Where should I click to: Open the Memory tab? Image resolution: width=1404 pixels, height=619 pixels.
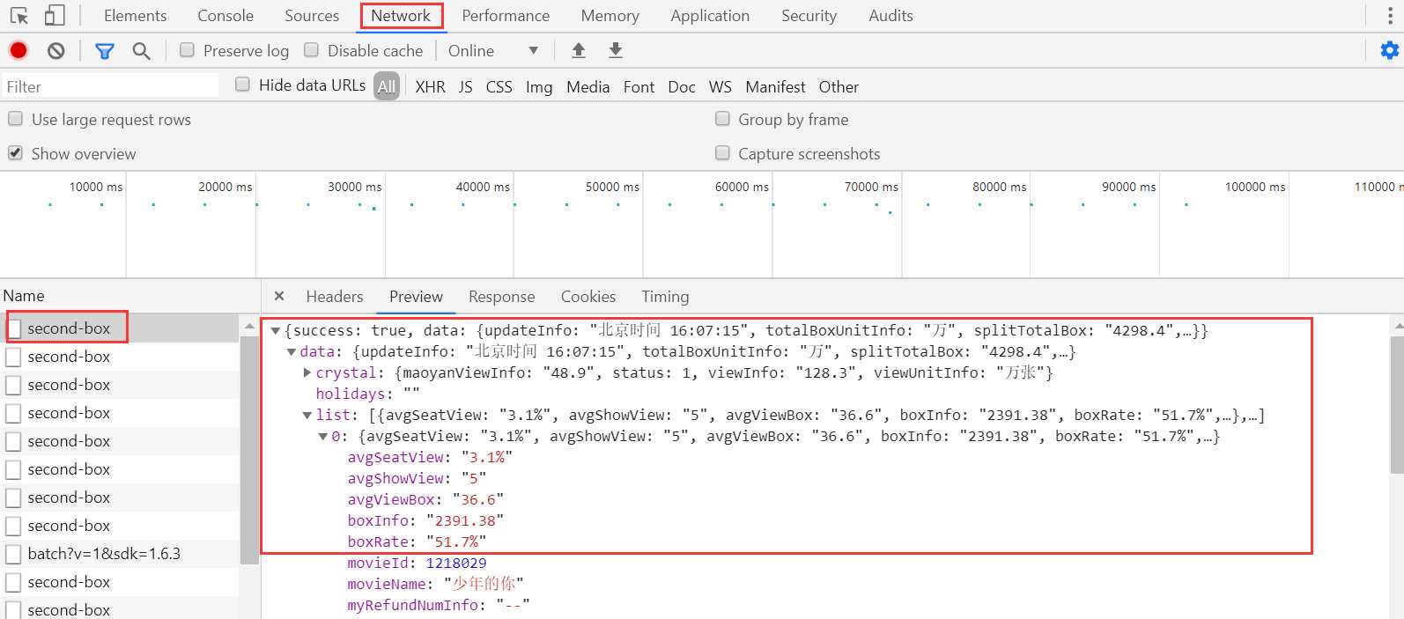[610, 16]
